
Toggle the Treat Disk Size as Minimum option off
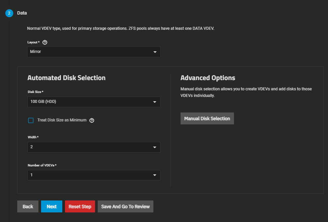(x=31, y=120)
